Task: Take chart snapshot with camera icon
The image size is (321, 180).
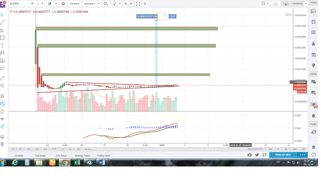Action: coord(250,155)
